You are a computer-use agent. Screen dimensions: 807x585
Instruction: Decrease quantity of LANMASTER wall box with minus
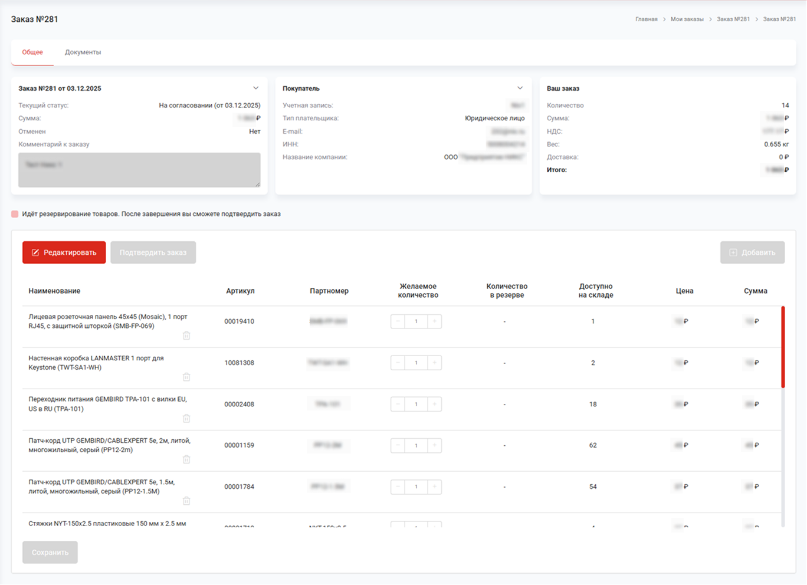click(398, 363)
